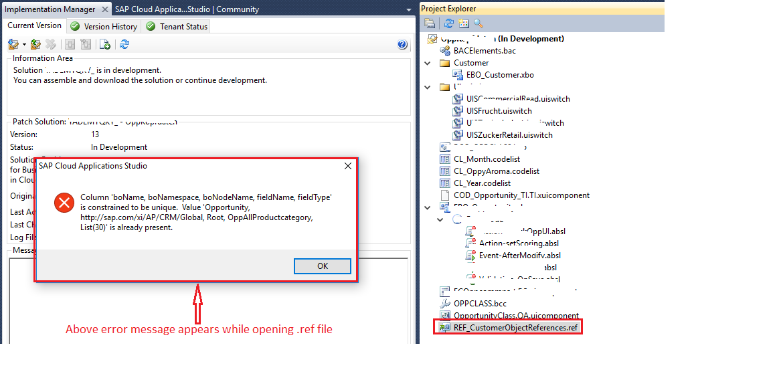The image size is (781, 390).
Task: Click the greyed-out delete X toolbar icon
Action: 50,45
